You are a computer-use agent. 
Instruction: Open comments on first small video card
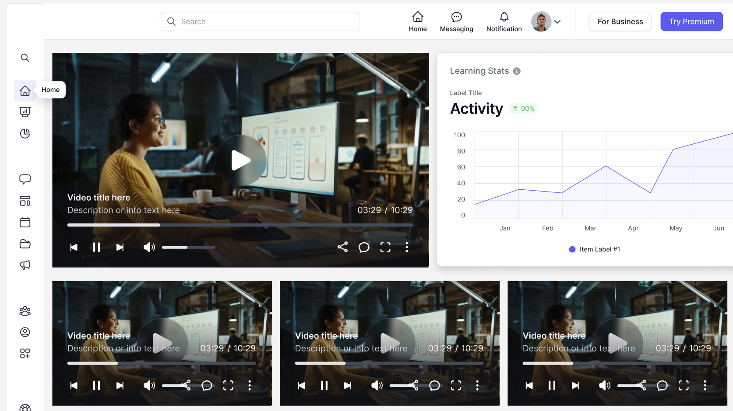pos(207,385)
